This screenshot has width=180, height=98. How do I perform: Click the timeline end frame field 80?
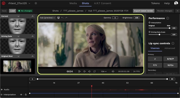[x=172, y=79]
